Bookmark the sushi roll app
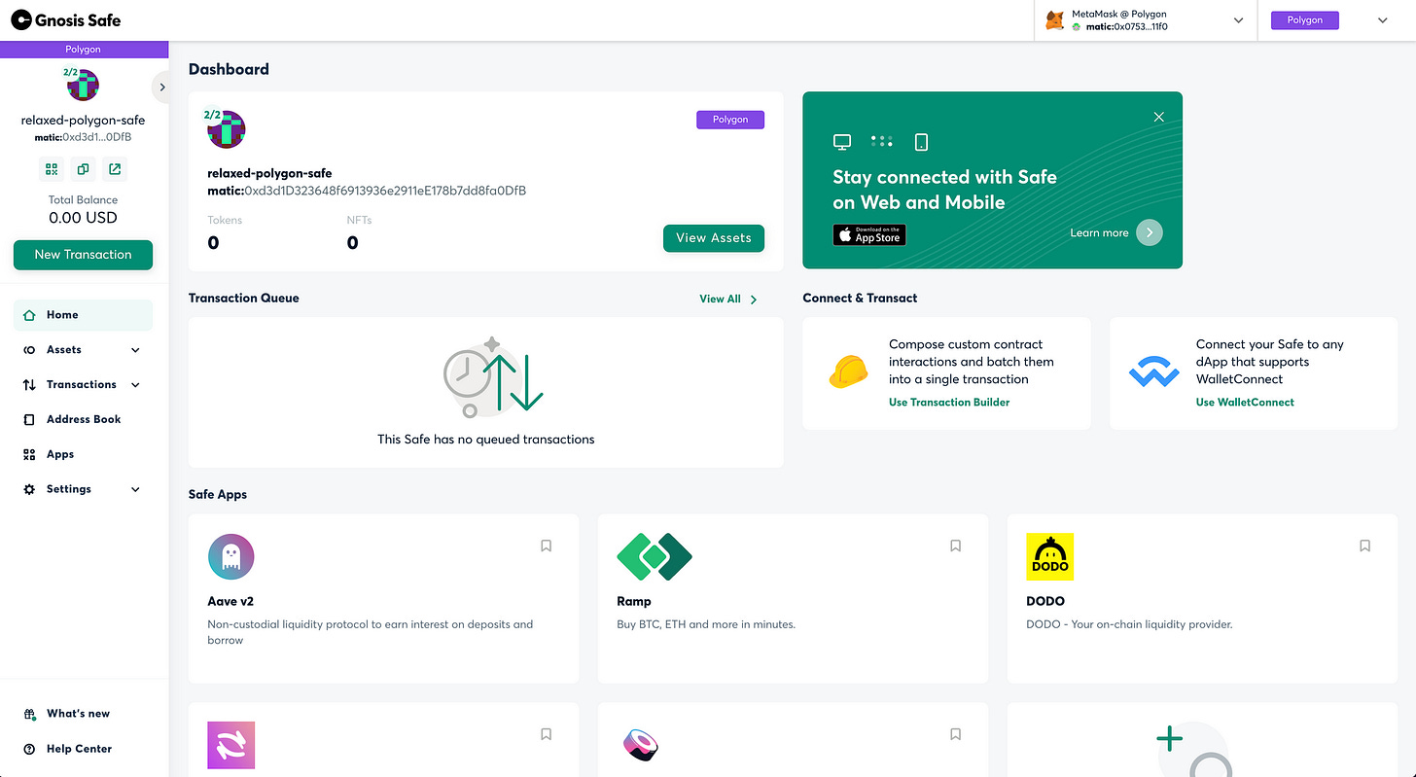The height and width of the screenshot is (777, 1416). (x=956, y=734)
